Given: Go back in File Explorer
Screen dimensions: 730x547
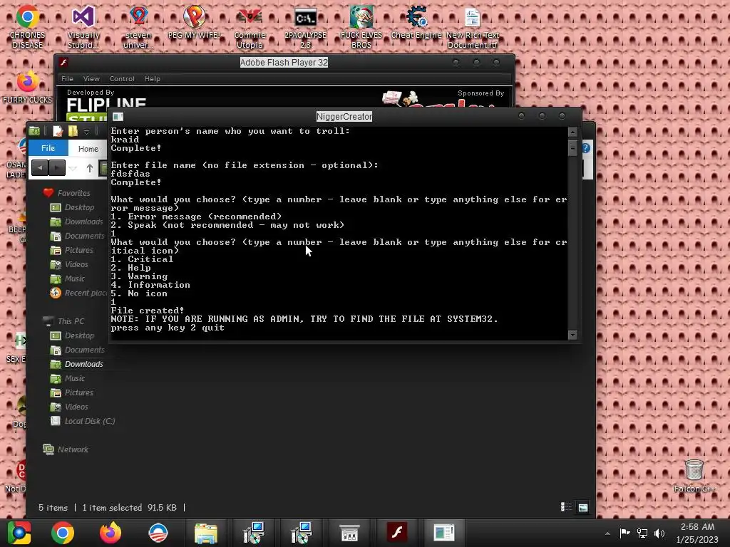Looking at the screenshot, I should (40, 167).
